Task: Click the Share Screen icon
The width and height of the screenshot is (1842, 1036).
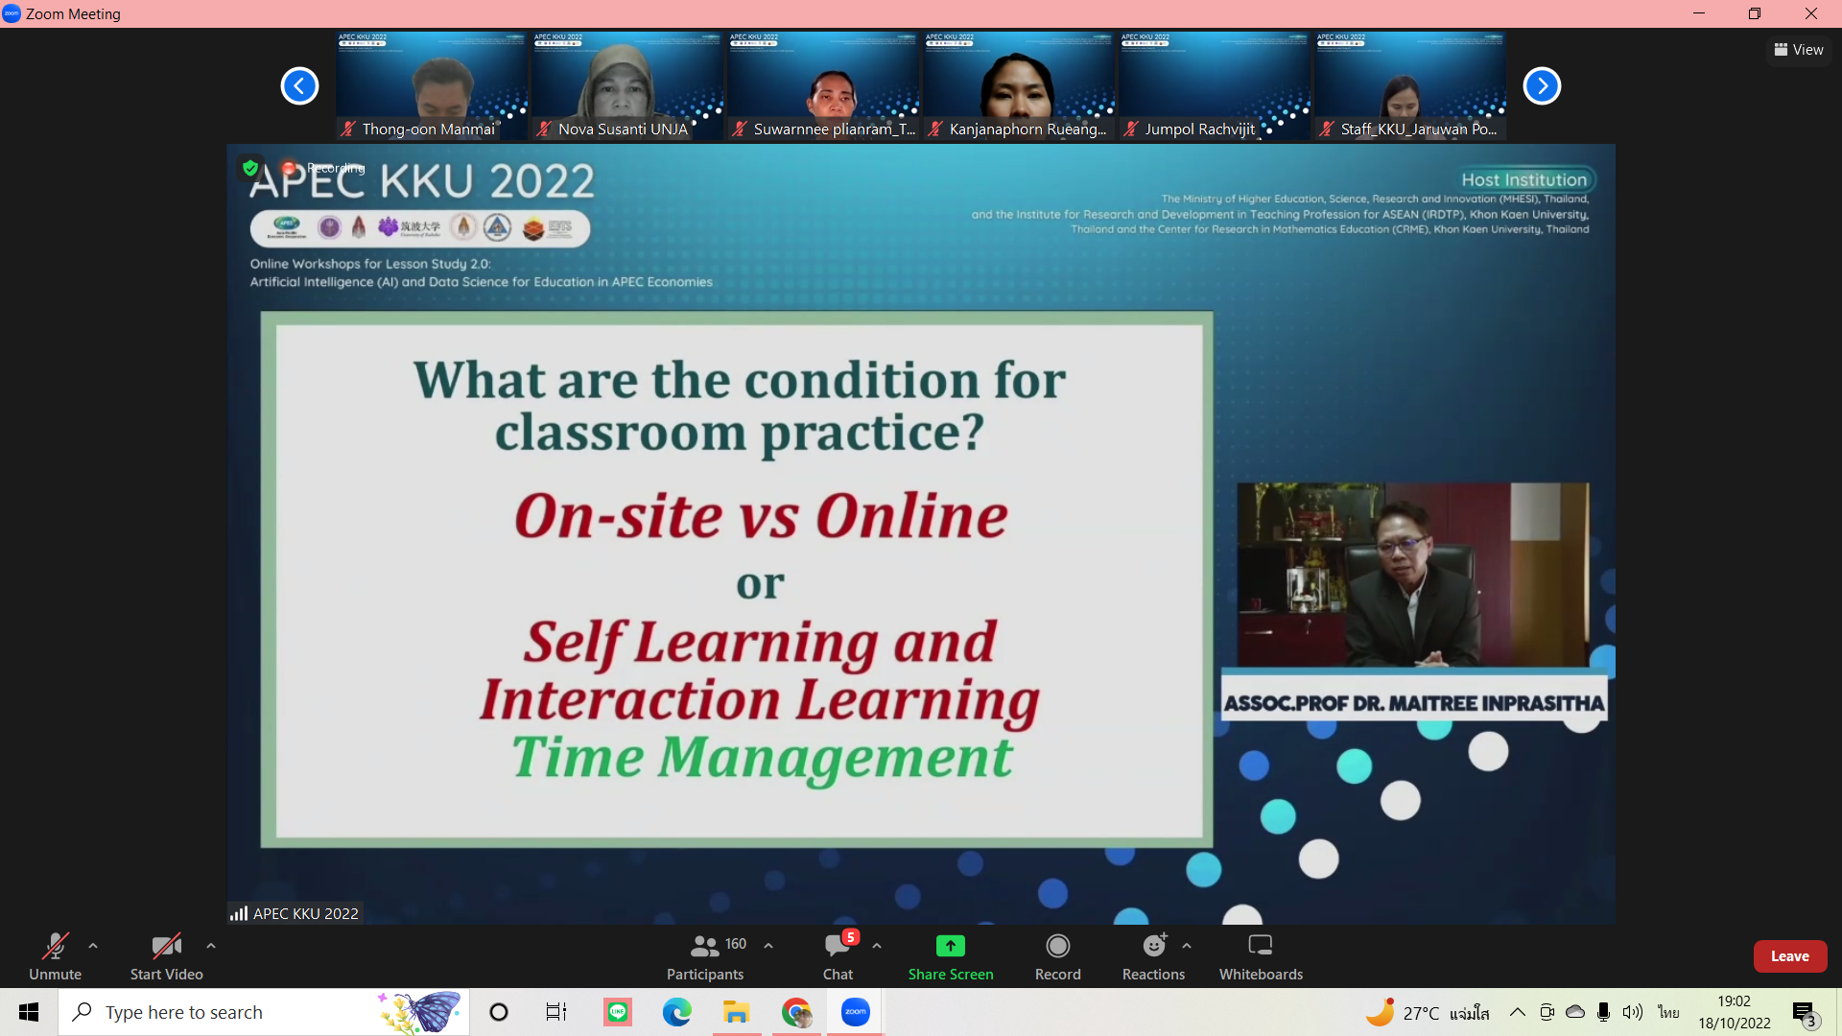Action: [x=950, y=947]
